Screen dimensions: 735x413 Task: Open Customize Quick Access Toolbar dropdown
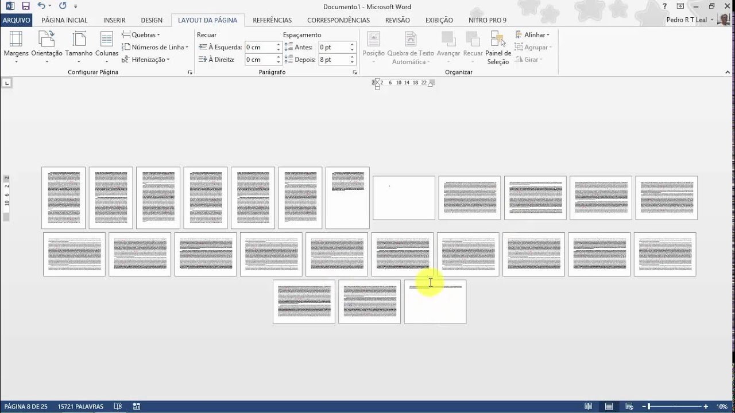(x=75, y=7)
